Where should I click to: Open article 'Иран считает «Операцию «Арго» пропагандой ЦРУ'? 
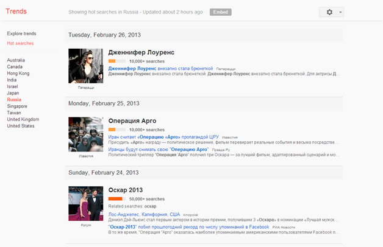pyautogui.click(x=163, y=137)
